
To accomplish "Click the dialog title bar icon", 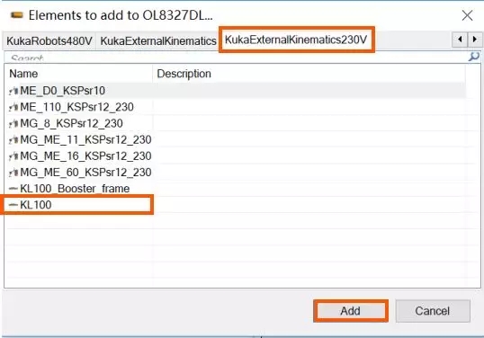I will (x=17, y=14).
